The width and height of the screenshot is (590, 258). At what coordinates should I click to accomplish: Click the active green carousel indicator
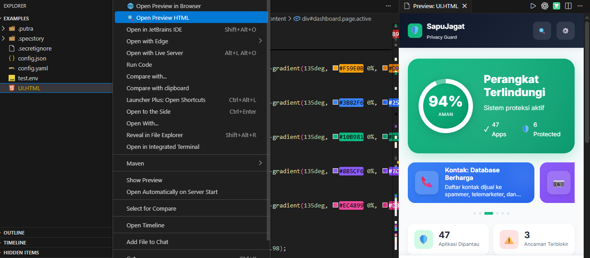(x=489, y=213)
